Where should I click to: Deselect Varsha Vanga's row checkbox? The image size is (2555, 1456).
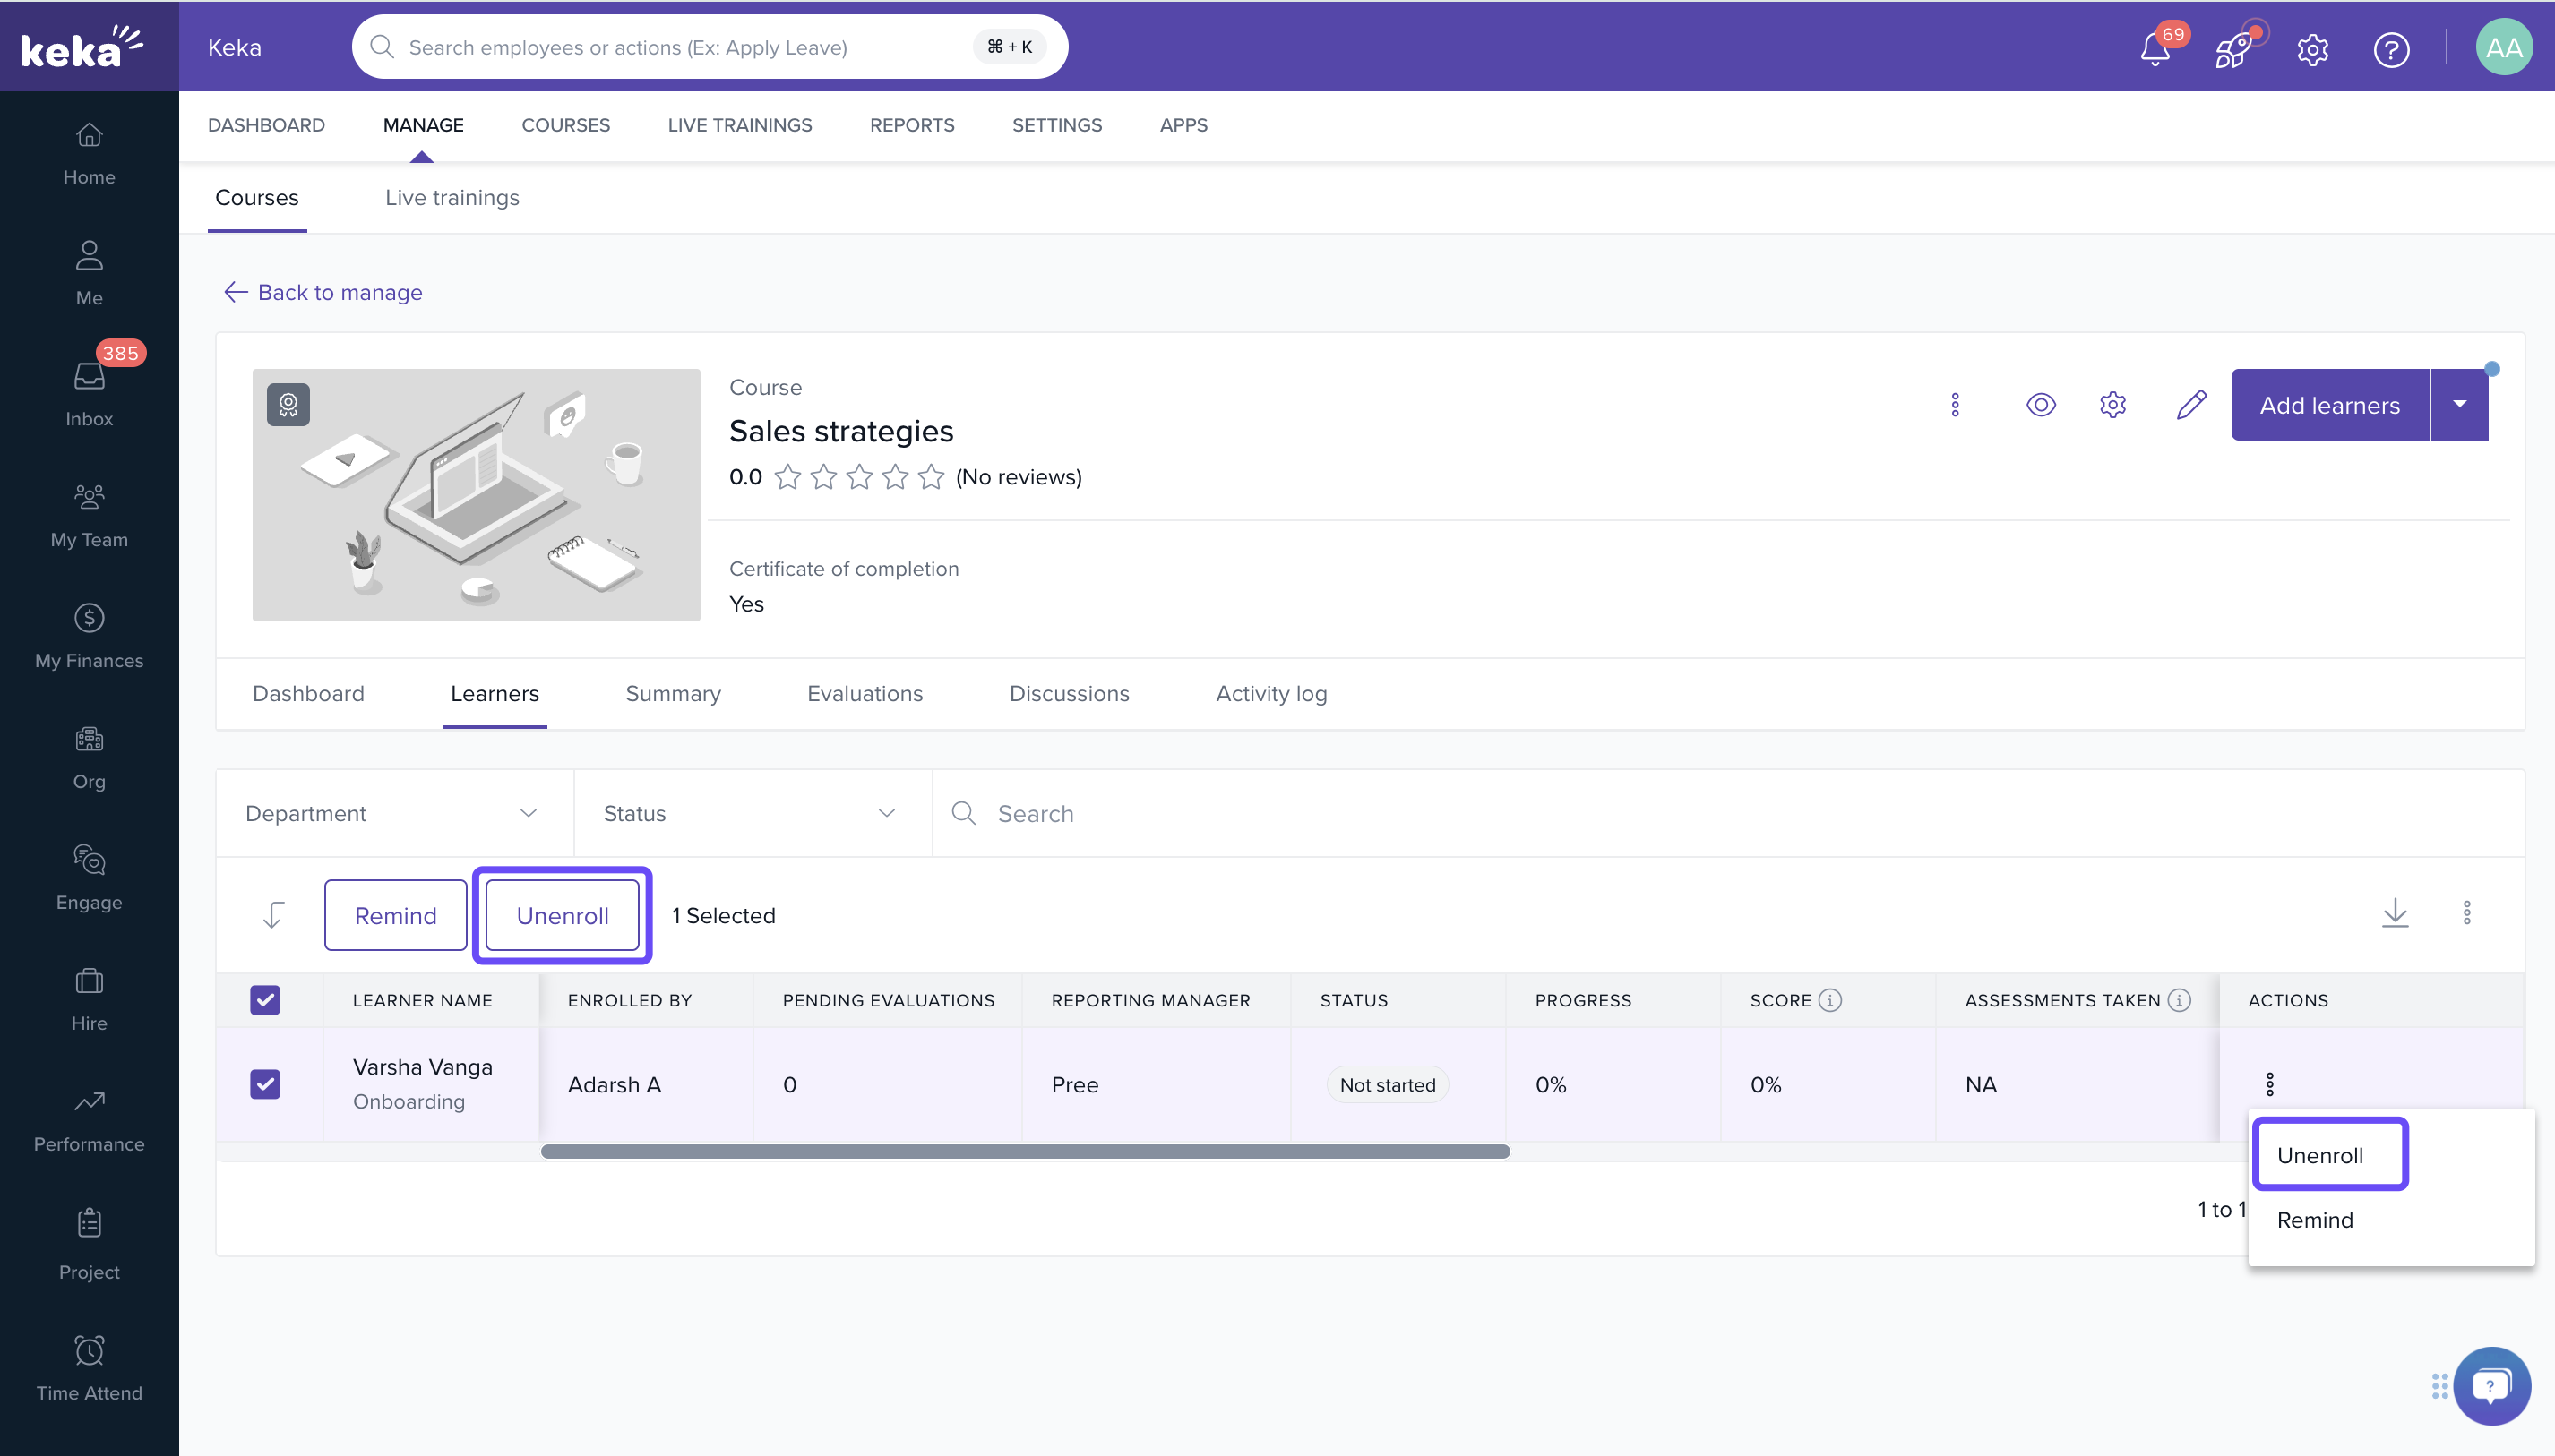click(265, 1084)
